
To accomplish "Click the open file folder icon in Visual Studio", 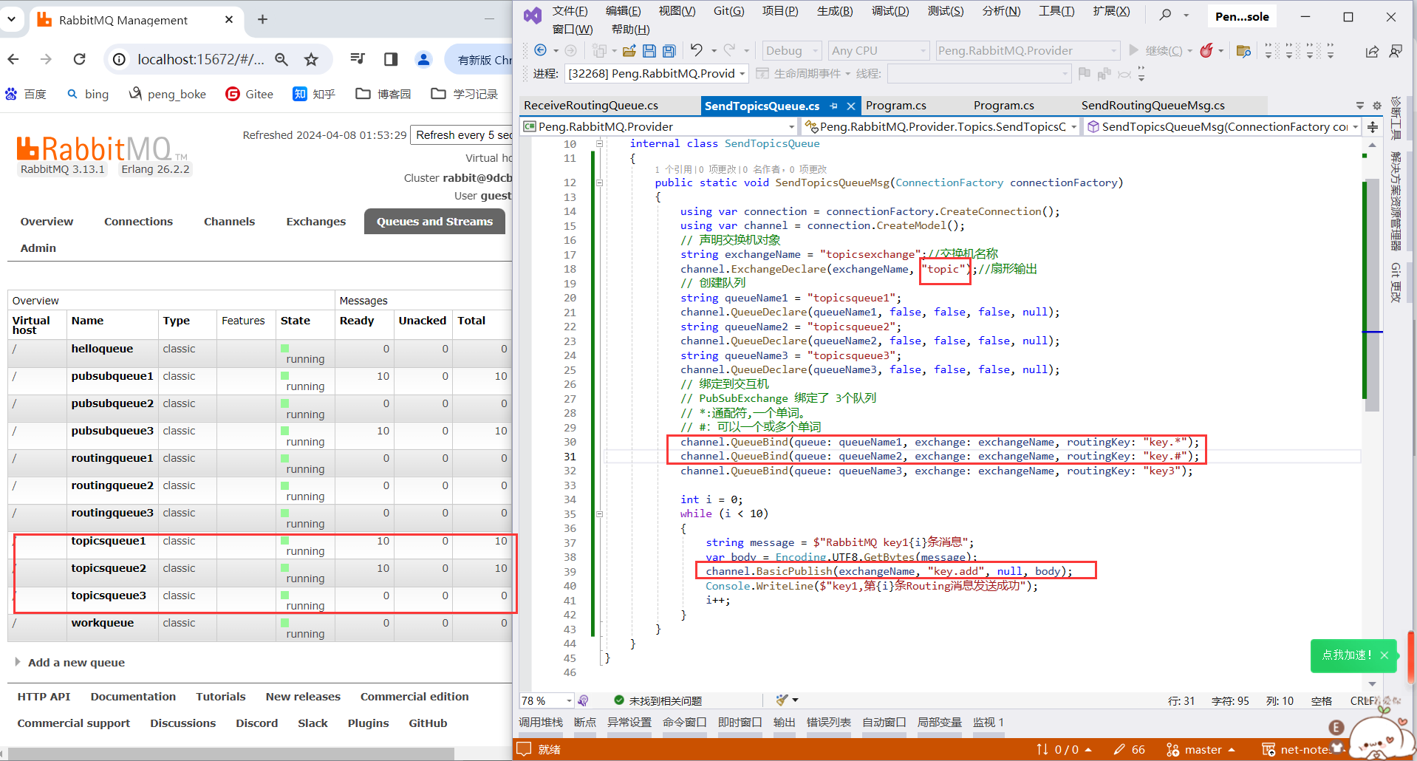I will (x=629, y=50).
